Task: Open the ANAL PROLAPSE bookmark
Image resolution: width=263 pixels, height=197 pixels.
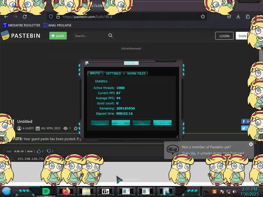Action: click(x=57, y=25)
